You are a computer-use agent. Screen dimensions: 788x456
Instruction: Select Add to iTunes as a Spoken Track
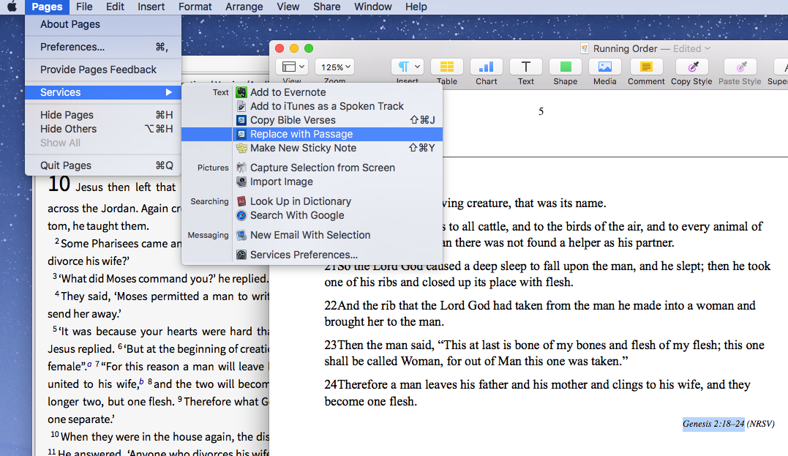(312, 106)
